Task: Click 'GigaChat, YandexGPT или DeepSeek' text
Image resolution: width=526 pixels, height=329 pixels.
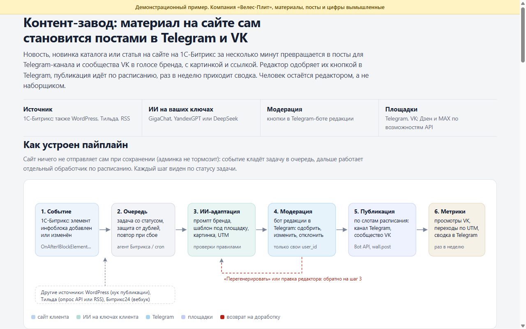Action: tap(193, 118)
